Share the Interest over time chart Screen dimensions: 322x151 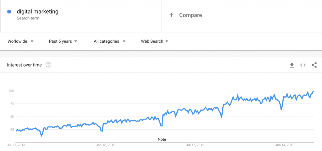(314, 65)
